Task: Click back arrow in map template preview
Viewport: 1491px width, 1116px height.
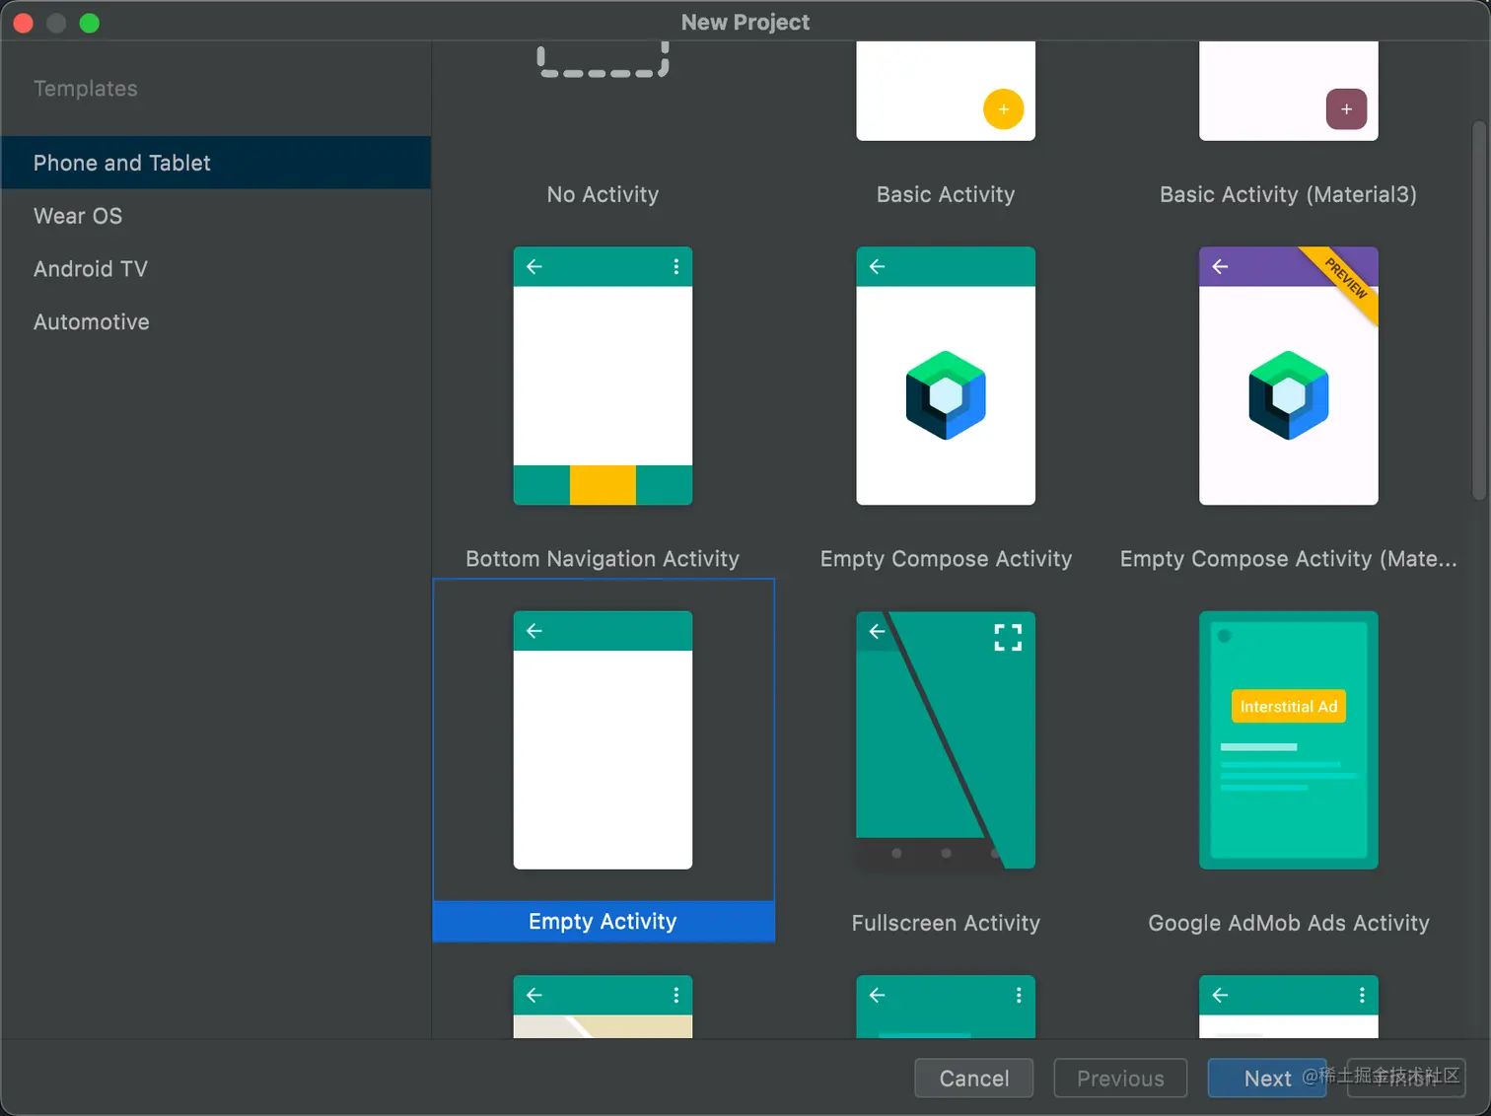Action: (534, 995)
